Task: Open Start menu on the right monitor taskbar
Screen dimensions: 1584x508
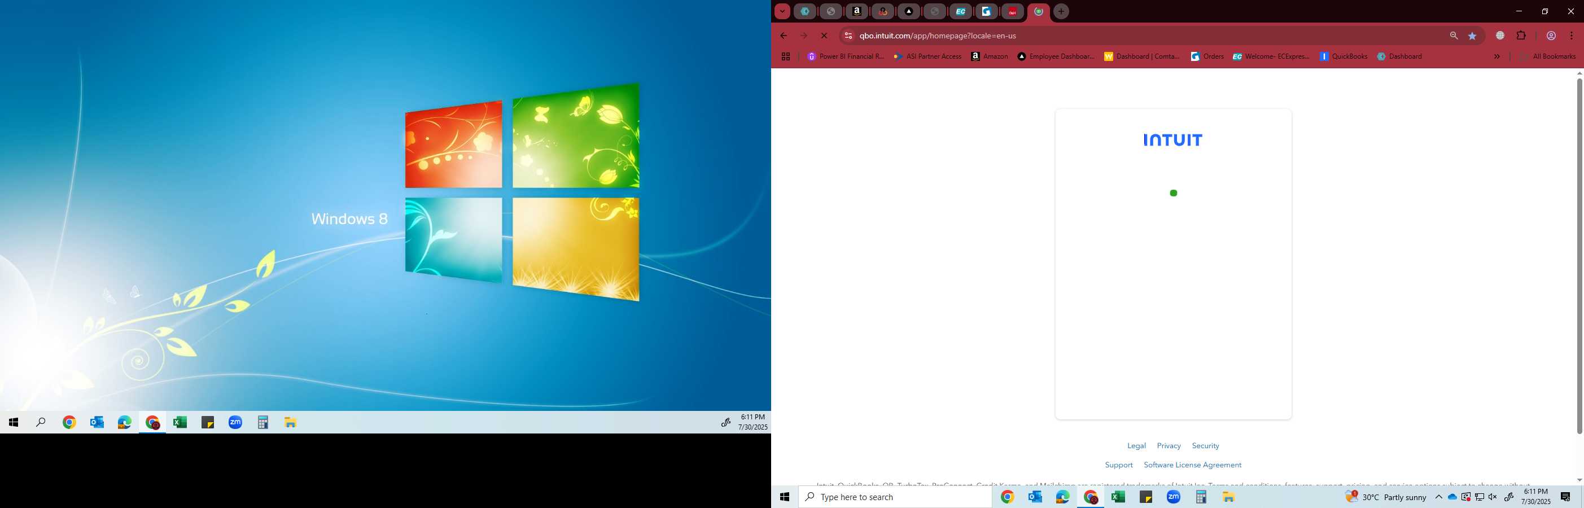Action: coord(785,497)
